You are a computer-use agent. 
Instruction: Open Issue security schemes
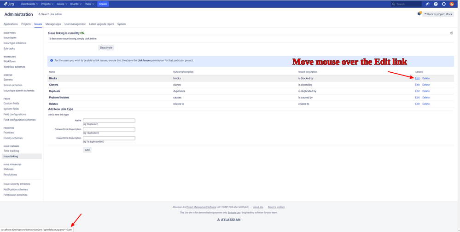pos(17,184)
